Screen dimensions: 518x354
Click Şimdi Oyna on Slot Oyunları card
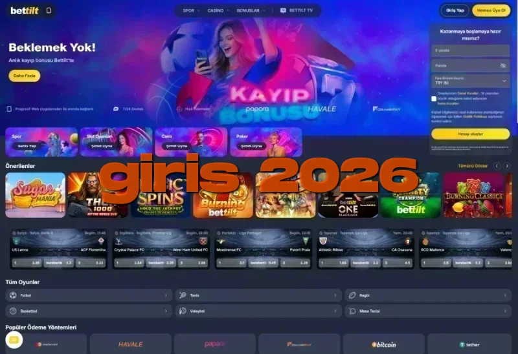pyautogui.click(x=102, y=146)
